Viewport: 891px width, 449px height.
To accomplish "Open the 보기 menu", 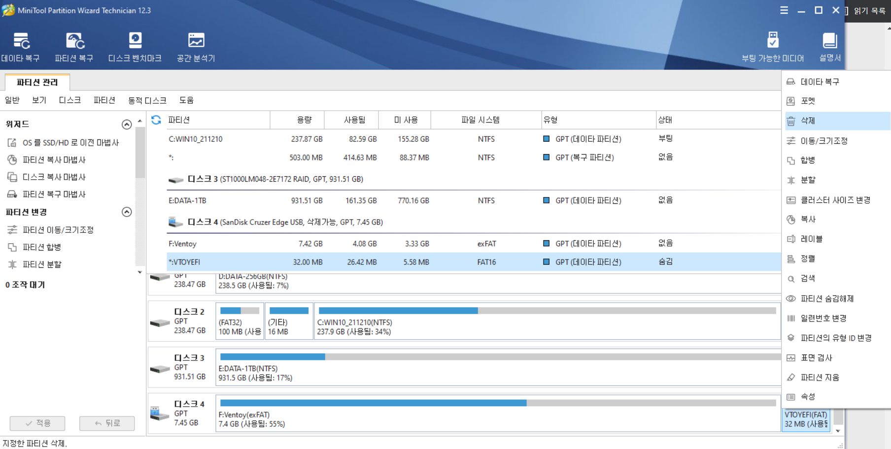I will click(39, 100).
